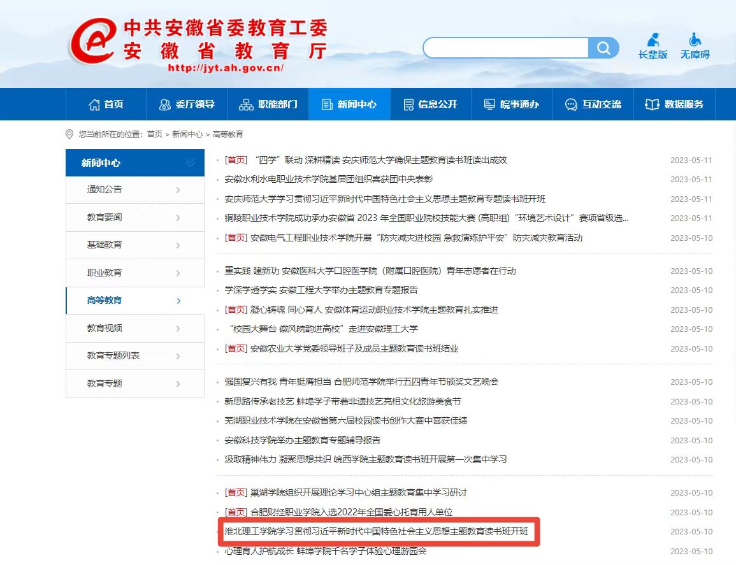Click the site logo emblem
The width and height of the screenshot is (736, 565).
(94, 42)
